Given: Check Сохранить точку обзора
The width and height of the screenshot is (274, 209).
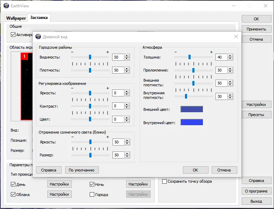Looking at the screenshot, I should 164,181.
